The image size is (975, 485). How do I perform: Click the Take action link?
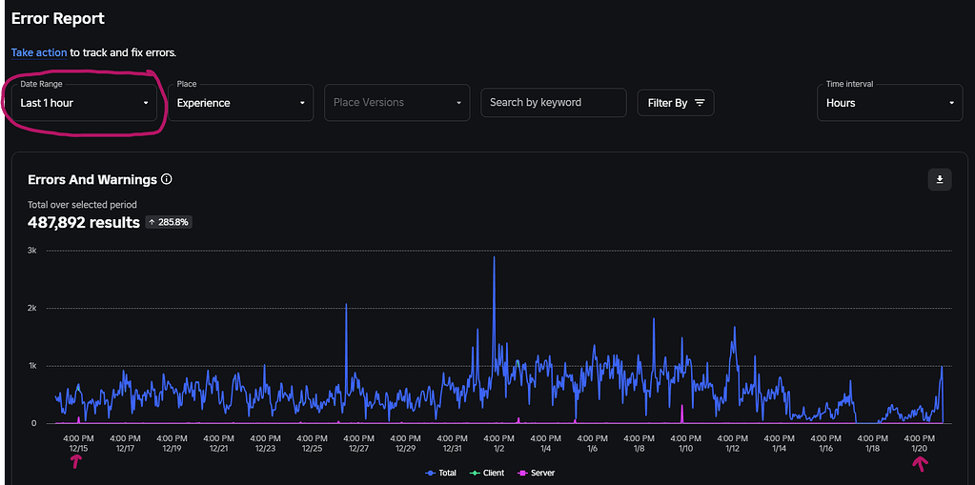click(x=38, y=52)
